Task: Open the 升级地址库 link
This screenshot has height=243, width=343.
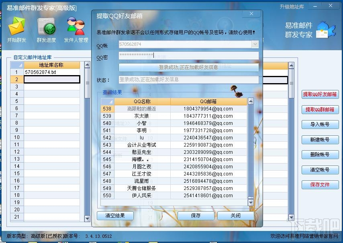Action: coord(292,7)
